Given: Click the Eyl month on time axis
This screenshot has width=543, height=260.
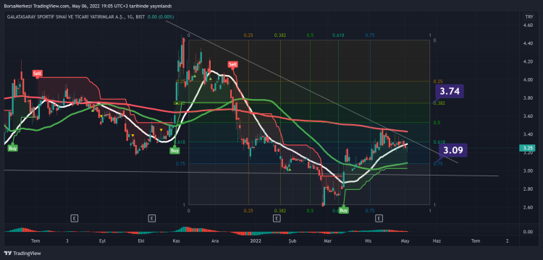Looking at the screenshot, I should [x=104, y=241].
